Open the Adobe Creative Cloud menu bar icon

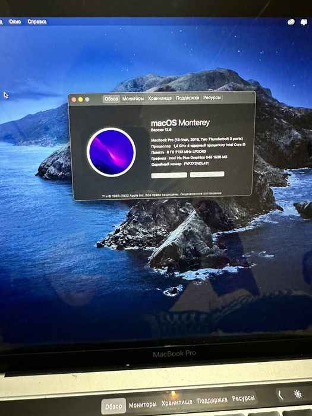(291, 22)
